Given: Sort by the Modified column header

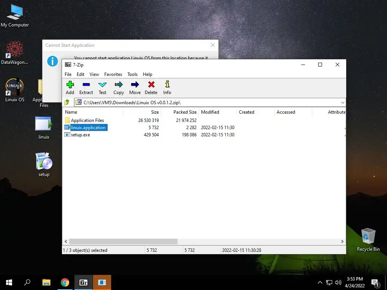Looking at the screenshot, I should click(x=217, y=112).
